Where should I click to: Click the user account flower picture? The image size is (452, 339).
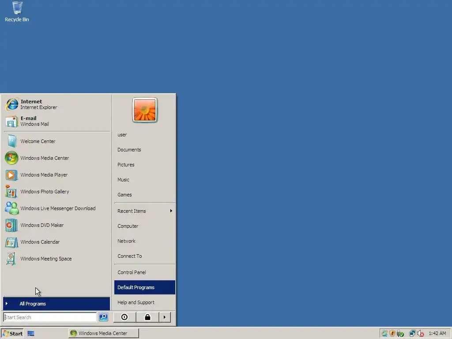pos(145,110)
